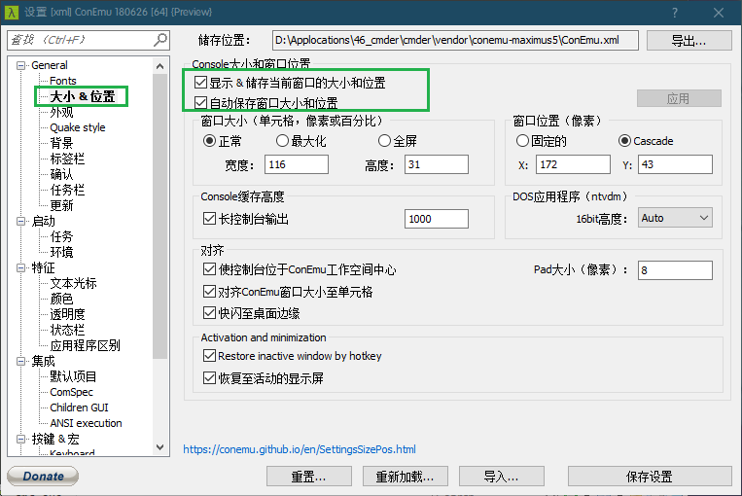The height and width of the screenshot is (496, 742).
Task: Open Children GUI settings page
Action: click(79, 407)
